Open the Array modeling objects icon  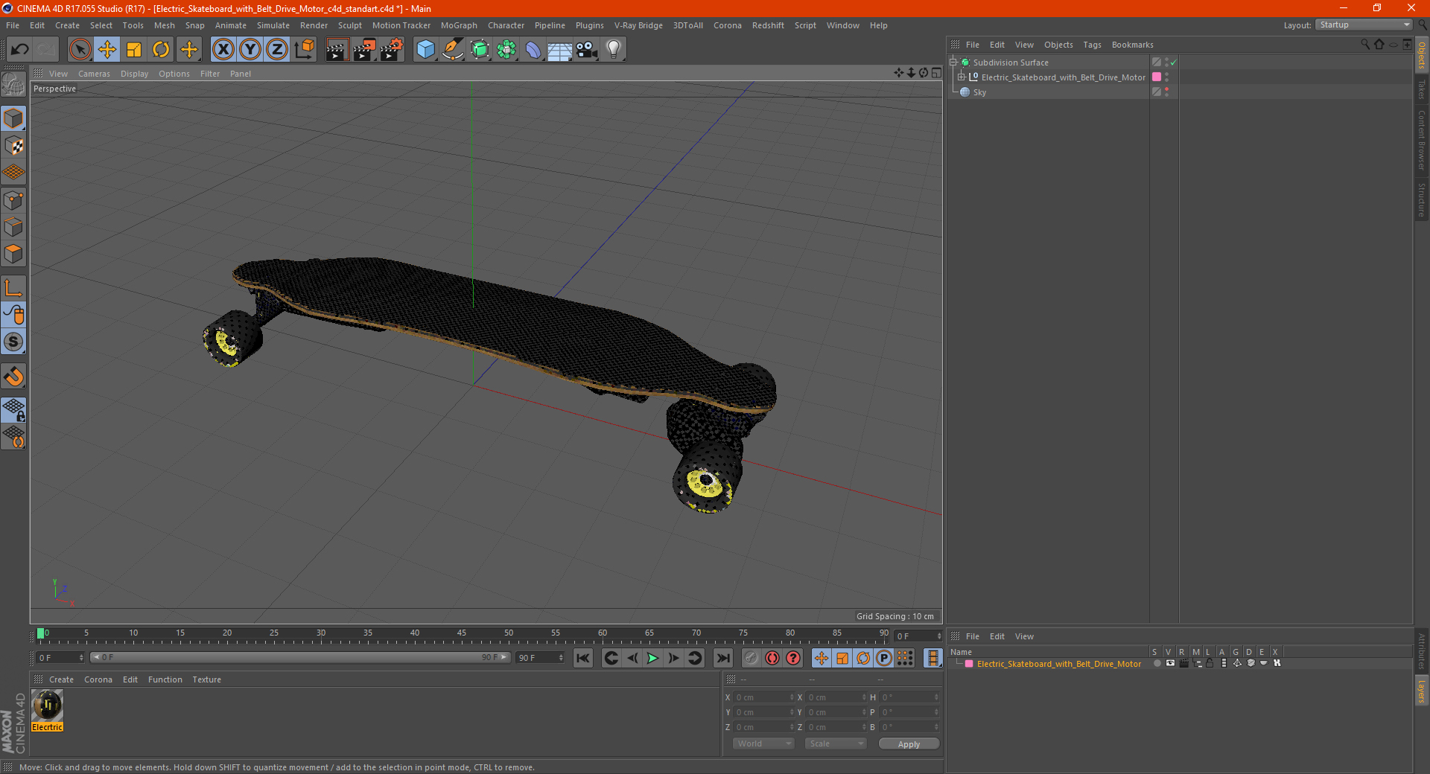506,50
